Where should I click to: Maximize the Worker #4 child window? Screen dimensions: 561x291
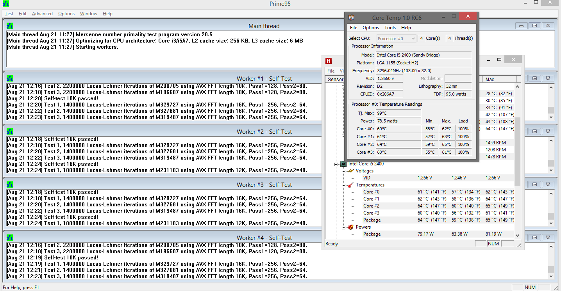(534, 238)
